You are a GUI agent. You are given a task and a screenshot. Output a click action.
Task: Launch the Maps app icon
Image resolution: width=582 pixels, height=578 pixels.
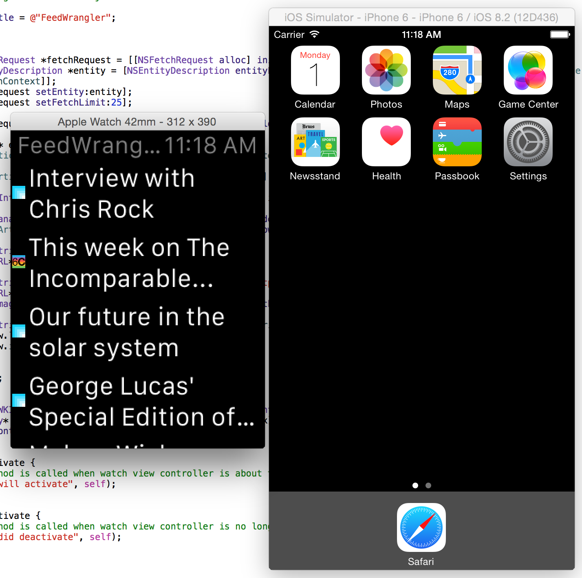pos(457,70)
